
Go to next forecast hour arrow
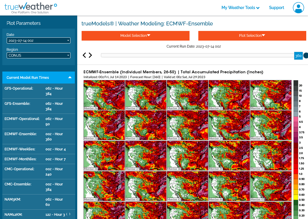90,55
